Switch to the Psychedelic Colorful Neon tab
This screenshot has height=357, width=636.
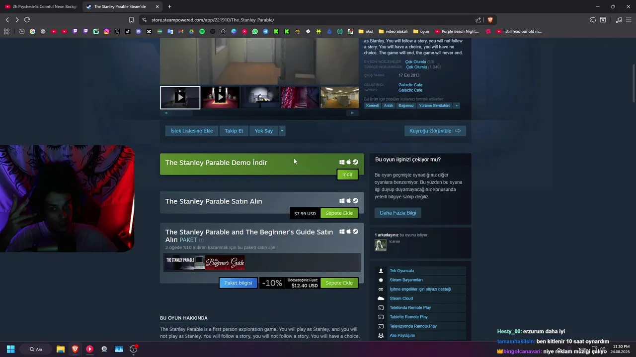click(41, 6)
